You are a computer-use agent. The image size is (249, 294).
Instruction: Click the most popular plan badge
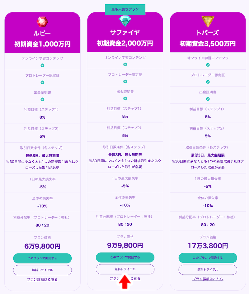125,9
